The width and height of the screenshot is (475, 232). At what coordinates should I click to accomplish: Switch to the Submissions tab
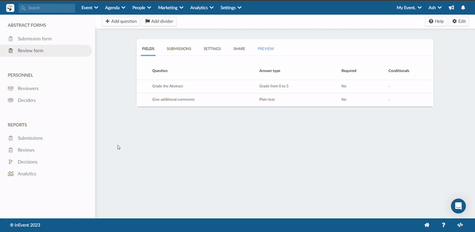point(179,49)
